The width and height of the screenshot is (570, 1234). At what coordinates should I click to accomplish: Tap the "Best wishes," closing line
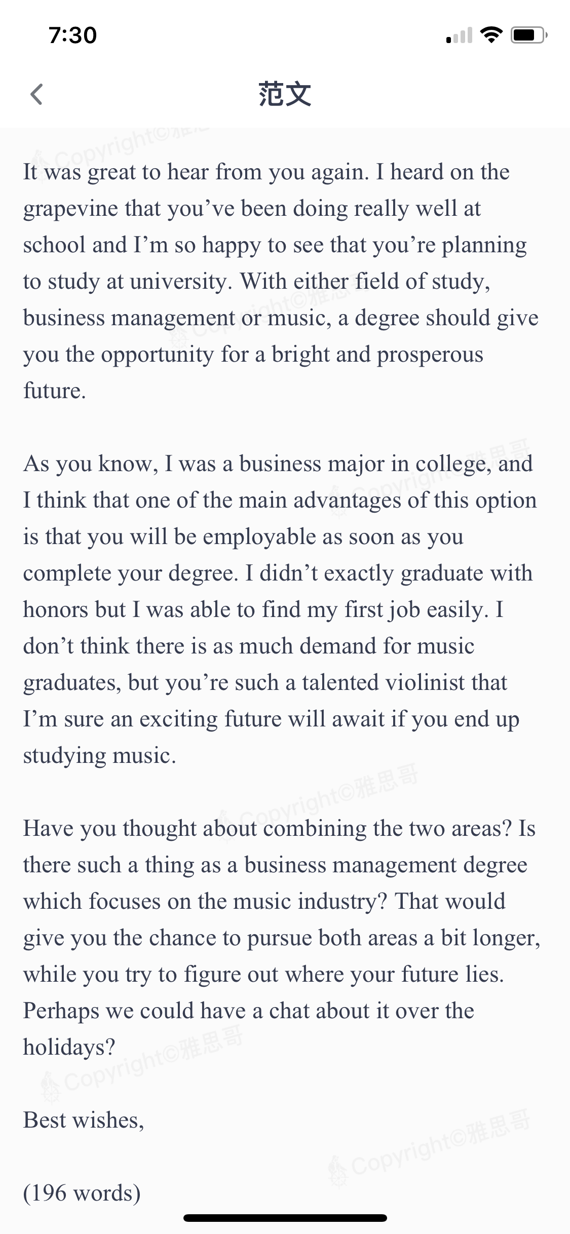[84, 1120]
